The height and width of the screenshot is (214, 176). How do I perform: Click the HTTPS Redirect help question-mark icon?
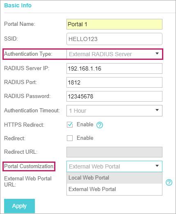(100, 125)
